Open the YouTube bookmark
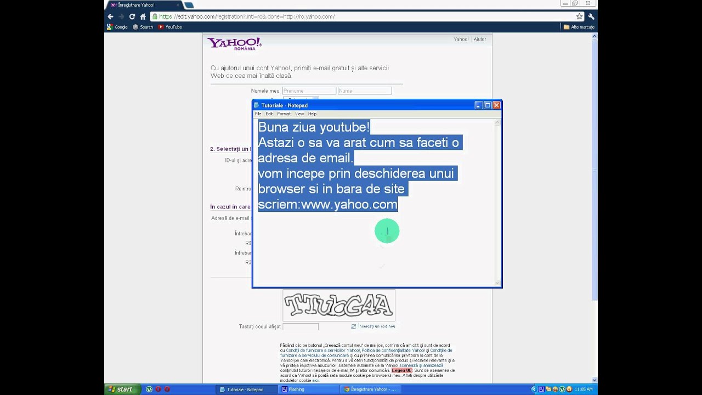 tap(170, 27)
